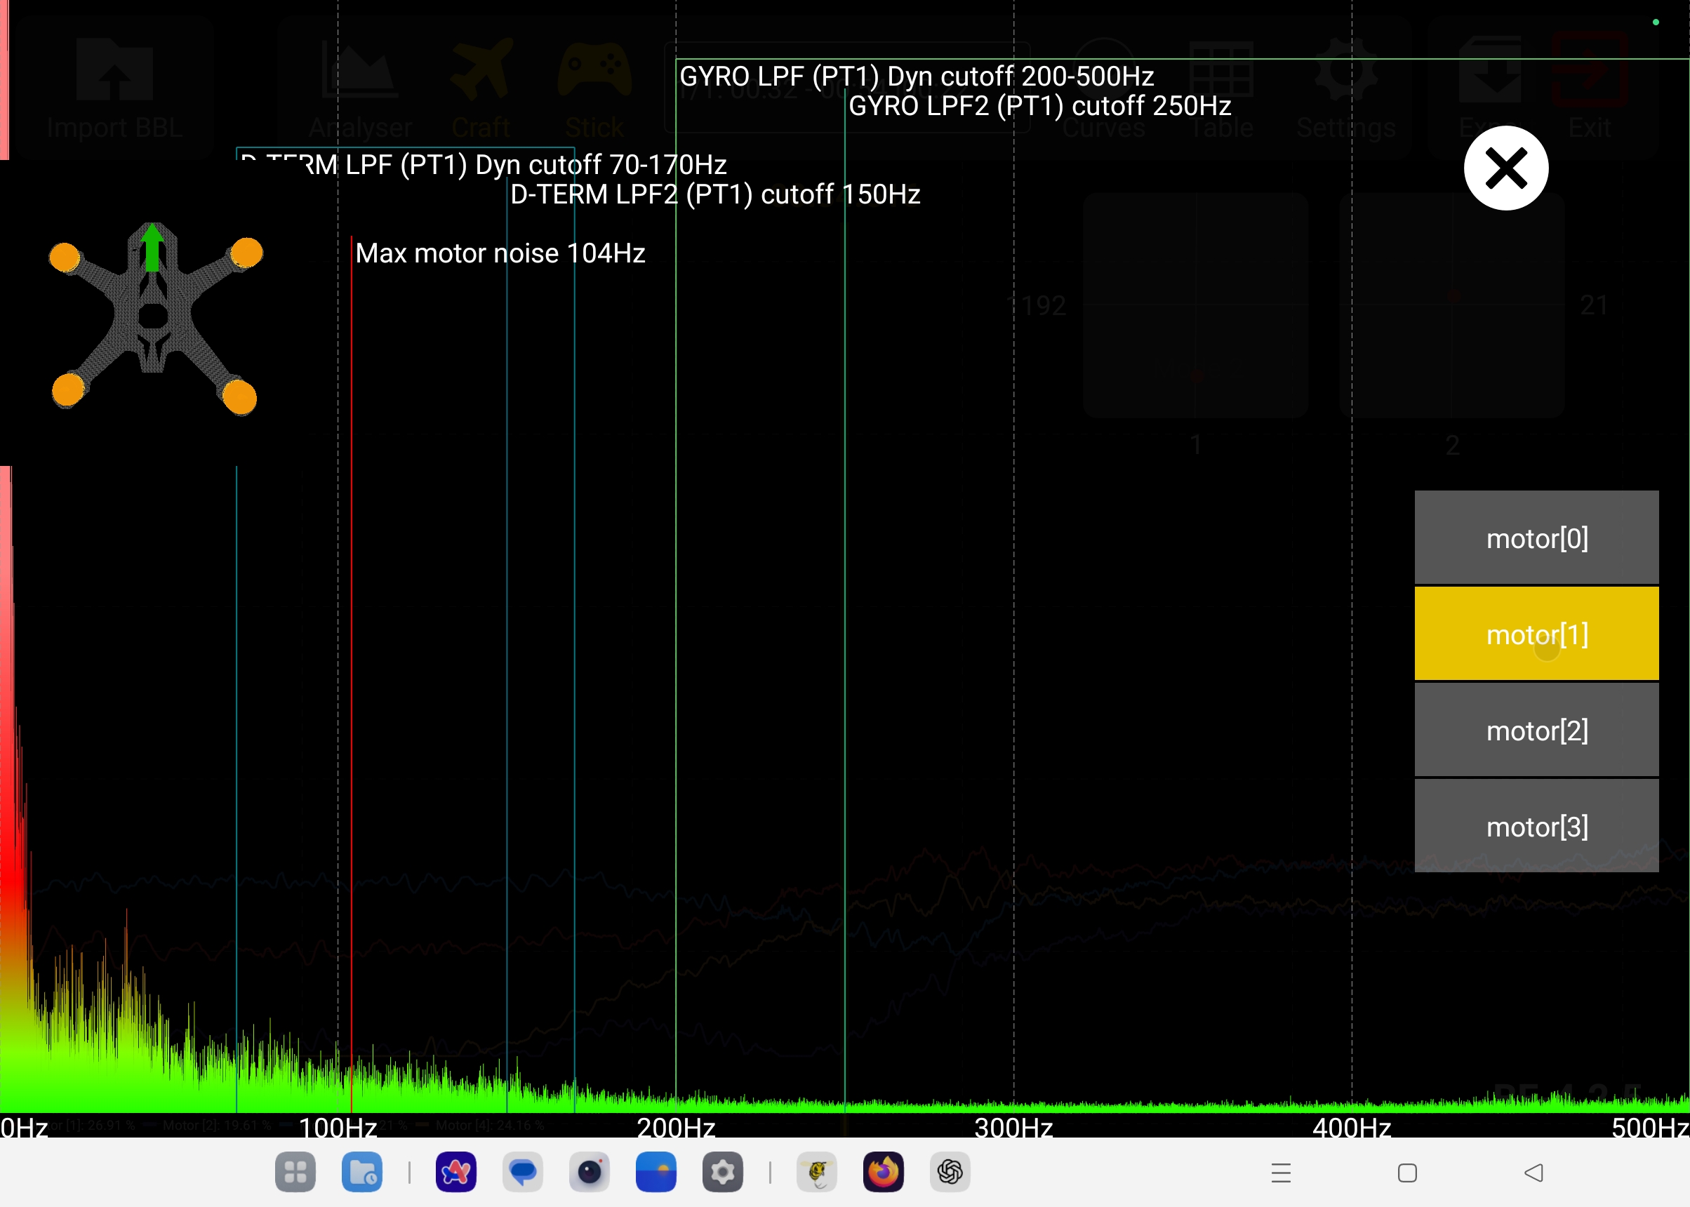Open the blue sunset horizon app icon
This screenshot has height=1207, width=1690.
(656, 1172)
